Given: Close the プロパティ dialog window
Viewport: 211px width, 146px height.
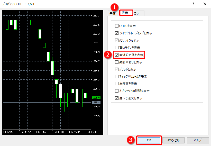Looking at the screenshot, I should coord(205,4).
